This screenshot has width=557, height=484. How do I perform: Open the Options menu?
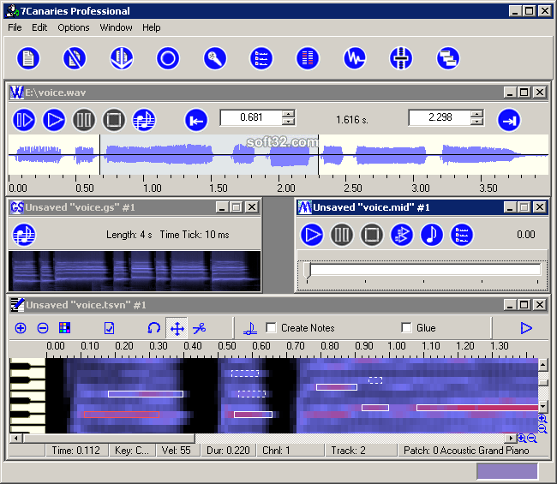click(74, 27)
